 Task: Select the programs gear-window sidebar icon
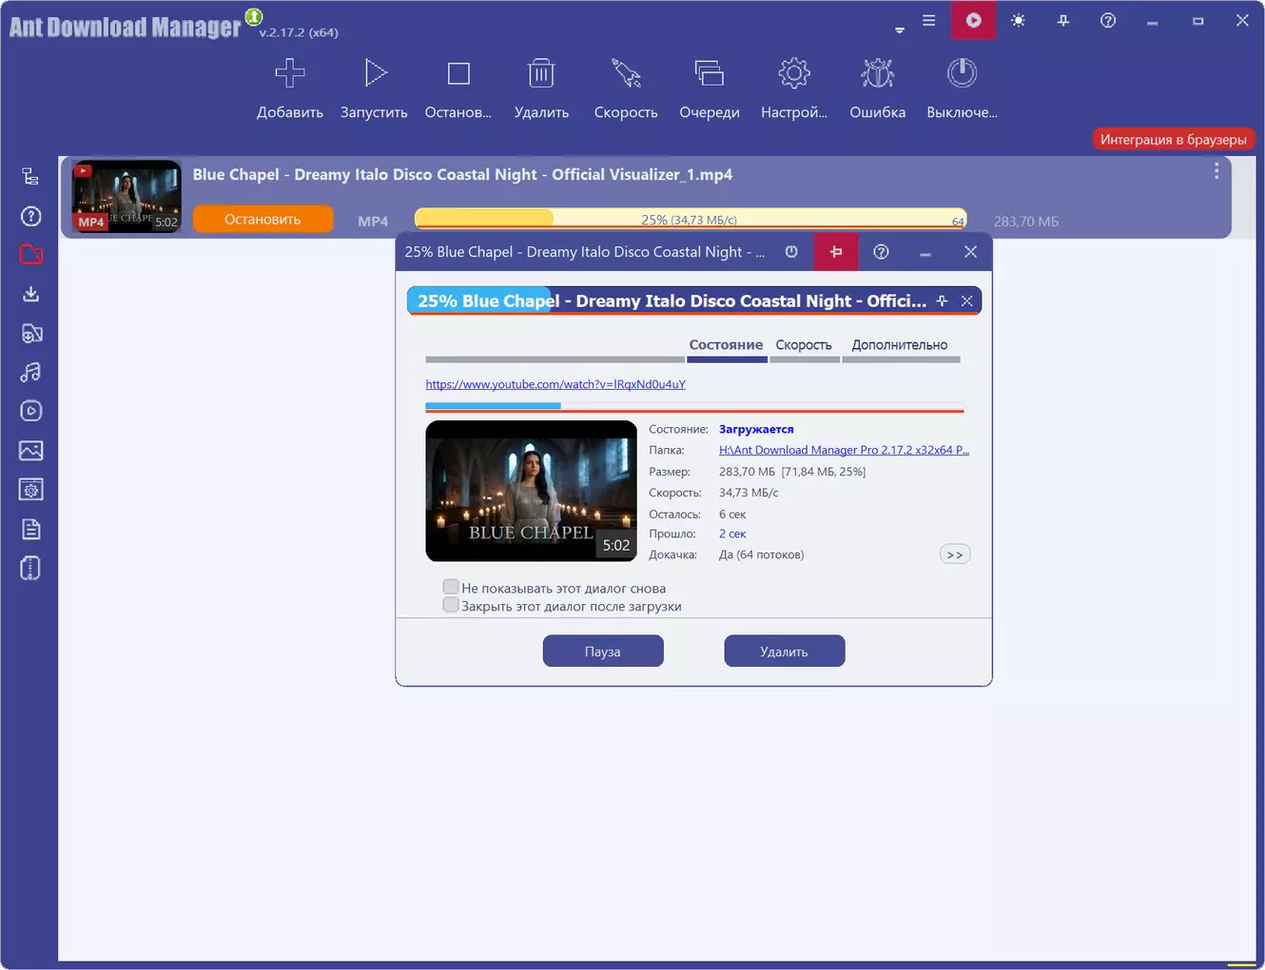pos(30,490)
